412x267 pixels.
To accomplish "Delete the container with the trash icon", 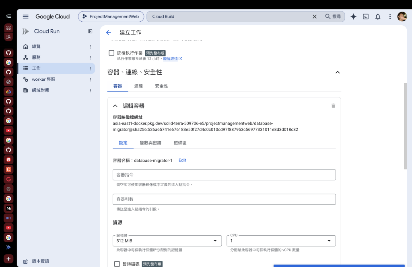I will tap(333, 106).
